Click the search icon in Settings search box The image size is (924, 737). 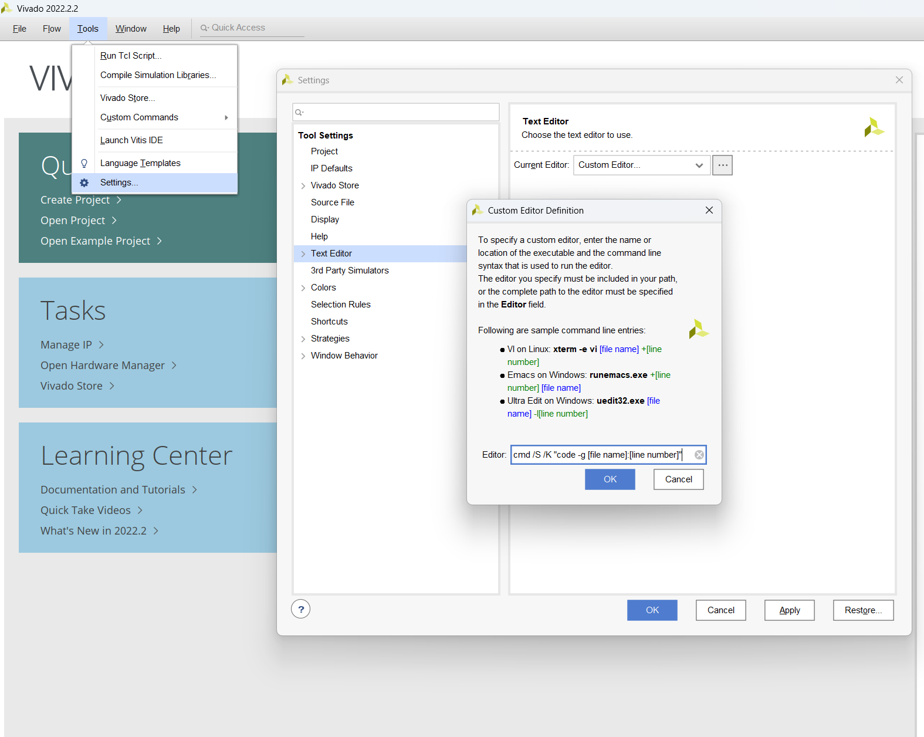click(x=299, y=112)
